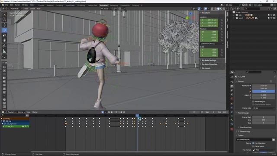Switch to the Rendering workspace tab
Screen dimensions: 277x156
114,6
